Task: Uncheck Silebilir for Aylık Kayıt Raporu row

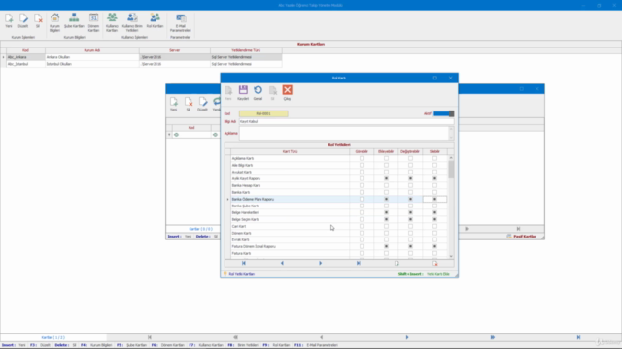Action: [x=434, y=178]
